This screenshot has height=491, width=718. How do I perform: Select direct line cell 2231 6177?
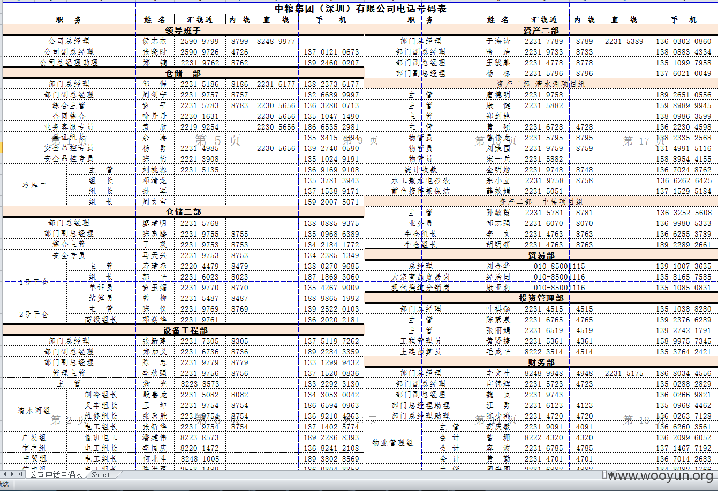(276, 84)
